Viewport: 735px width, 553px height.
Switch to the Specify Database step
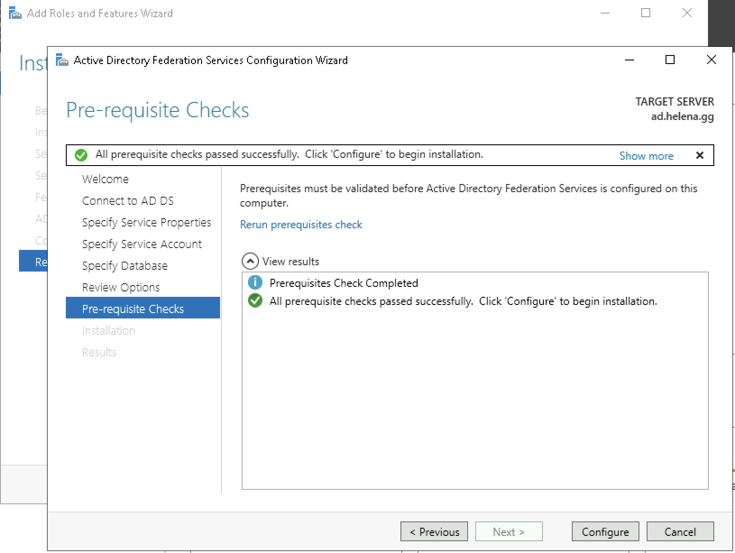tap(124, 266)
